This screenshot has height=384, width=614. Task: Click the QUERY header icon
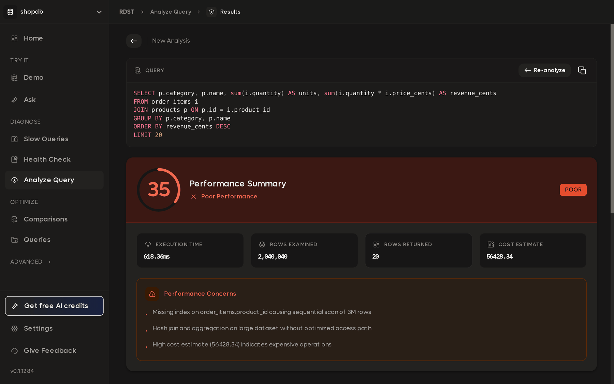click(137, 70)
